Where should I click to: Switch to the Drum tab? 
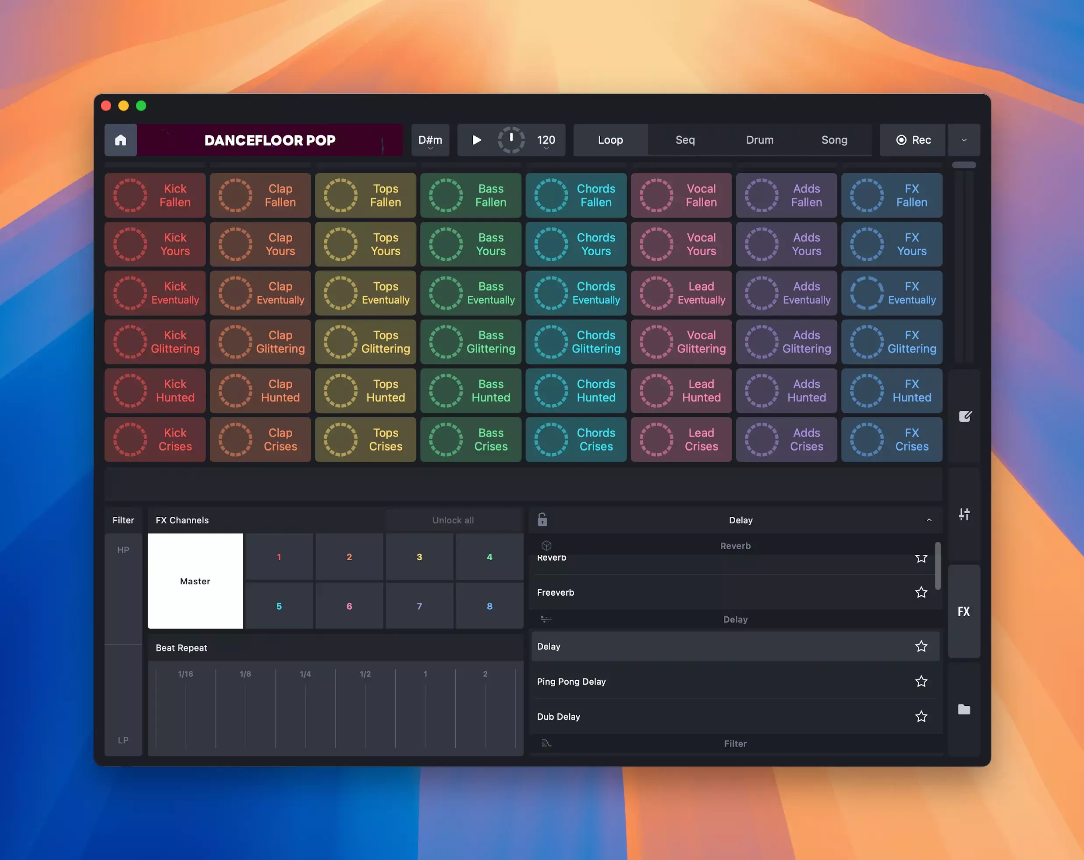759,140
